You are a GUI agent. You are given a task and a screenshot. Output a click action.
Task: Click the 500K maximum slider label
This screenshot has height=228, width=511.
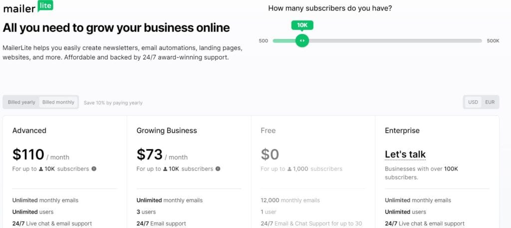[493, 41]
